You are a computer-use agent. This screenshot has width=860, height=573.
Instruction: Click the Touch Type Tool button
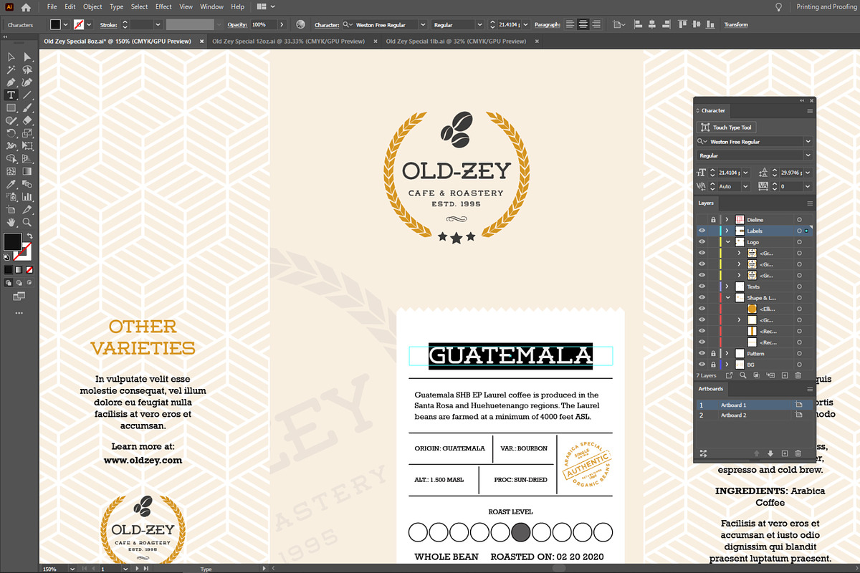tap(727, 127)
